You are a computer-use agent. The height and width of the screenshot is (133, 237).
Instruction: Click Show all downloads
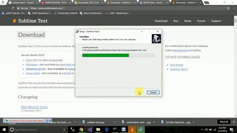[x=224, y=122]
